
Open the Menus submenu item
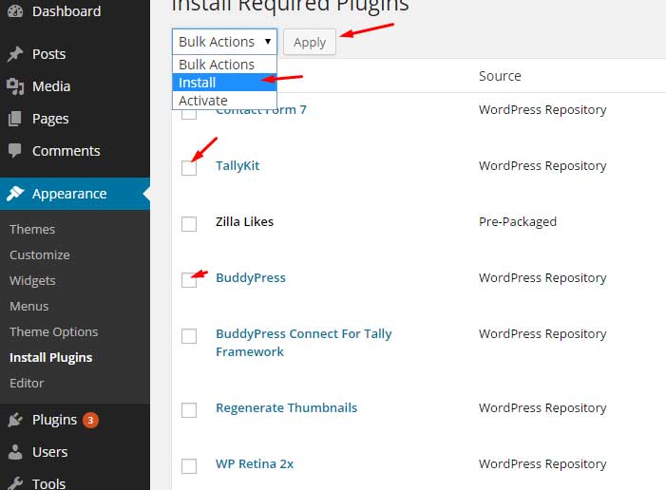tap(29, 306)
